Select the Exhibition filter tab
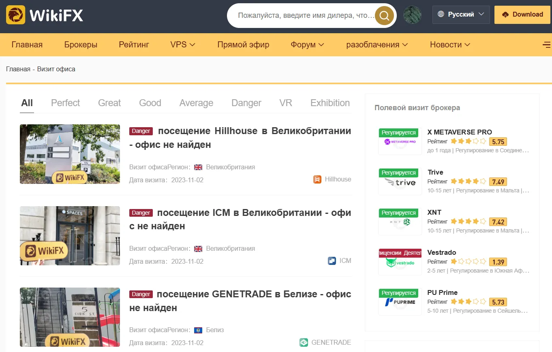Screen dimensions: 552x352 click(330, 103)
